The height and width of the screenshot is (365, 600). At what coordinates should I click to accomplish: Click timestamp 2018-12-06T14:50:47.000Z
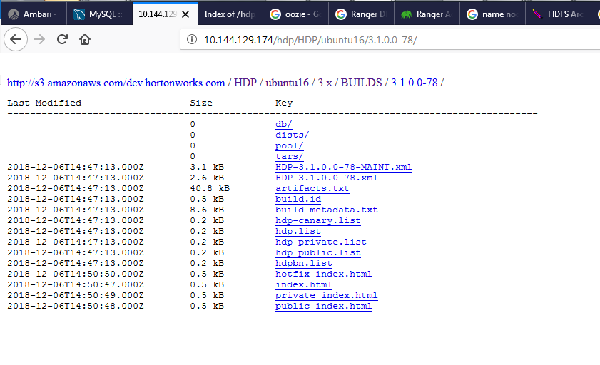pyautogui.click(x=76, y=284)
